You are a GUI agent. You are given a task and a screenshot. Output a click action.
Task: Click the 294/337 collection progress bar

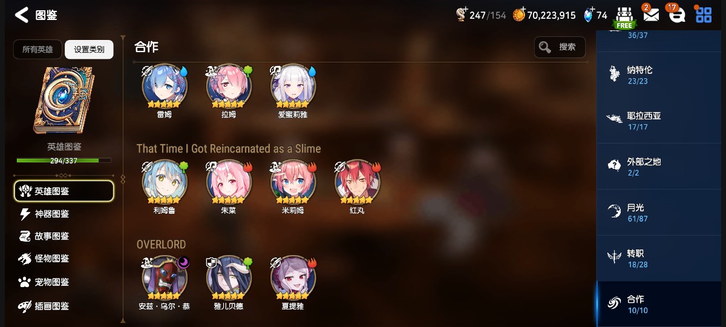[64, 160]
